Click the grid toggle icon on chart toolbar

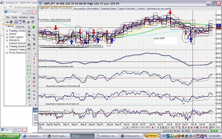tap(163, 127)
